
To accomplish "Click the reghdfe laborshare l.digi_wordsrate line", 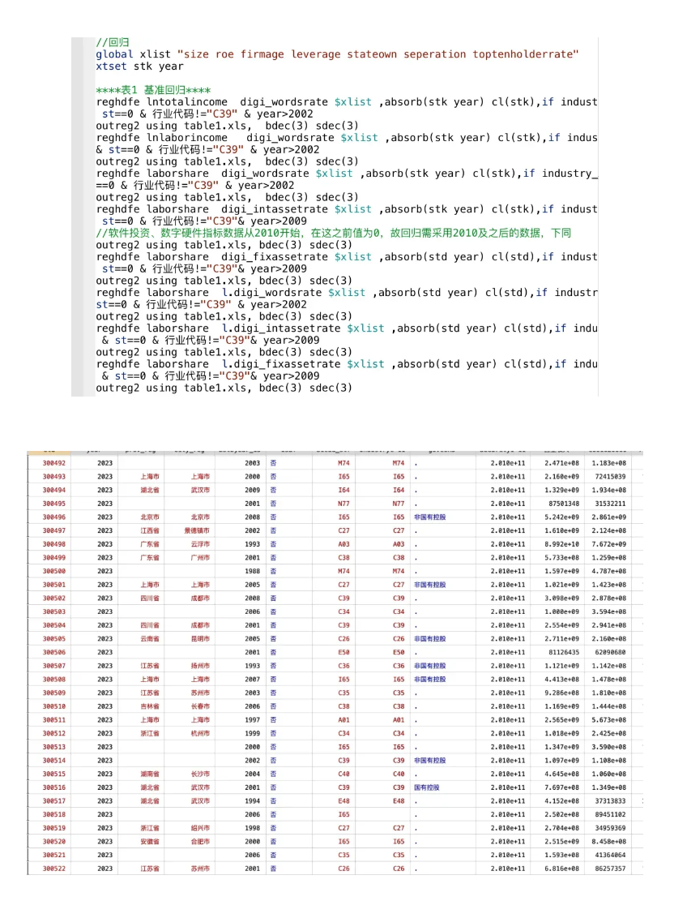I will point(347,293).
